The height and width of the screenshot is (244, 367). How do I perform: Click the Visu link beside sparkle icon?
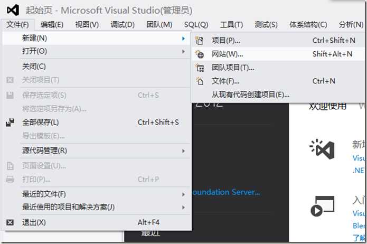point(359,158)
